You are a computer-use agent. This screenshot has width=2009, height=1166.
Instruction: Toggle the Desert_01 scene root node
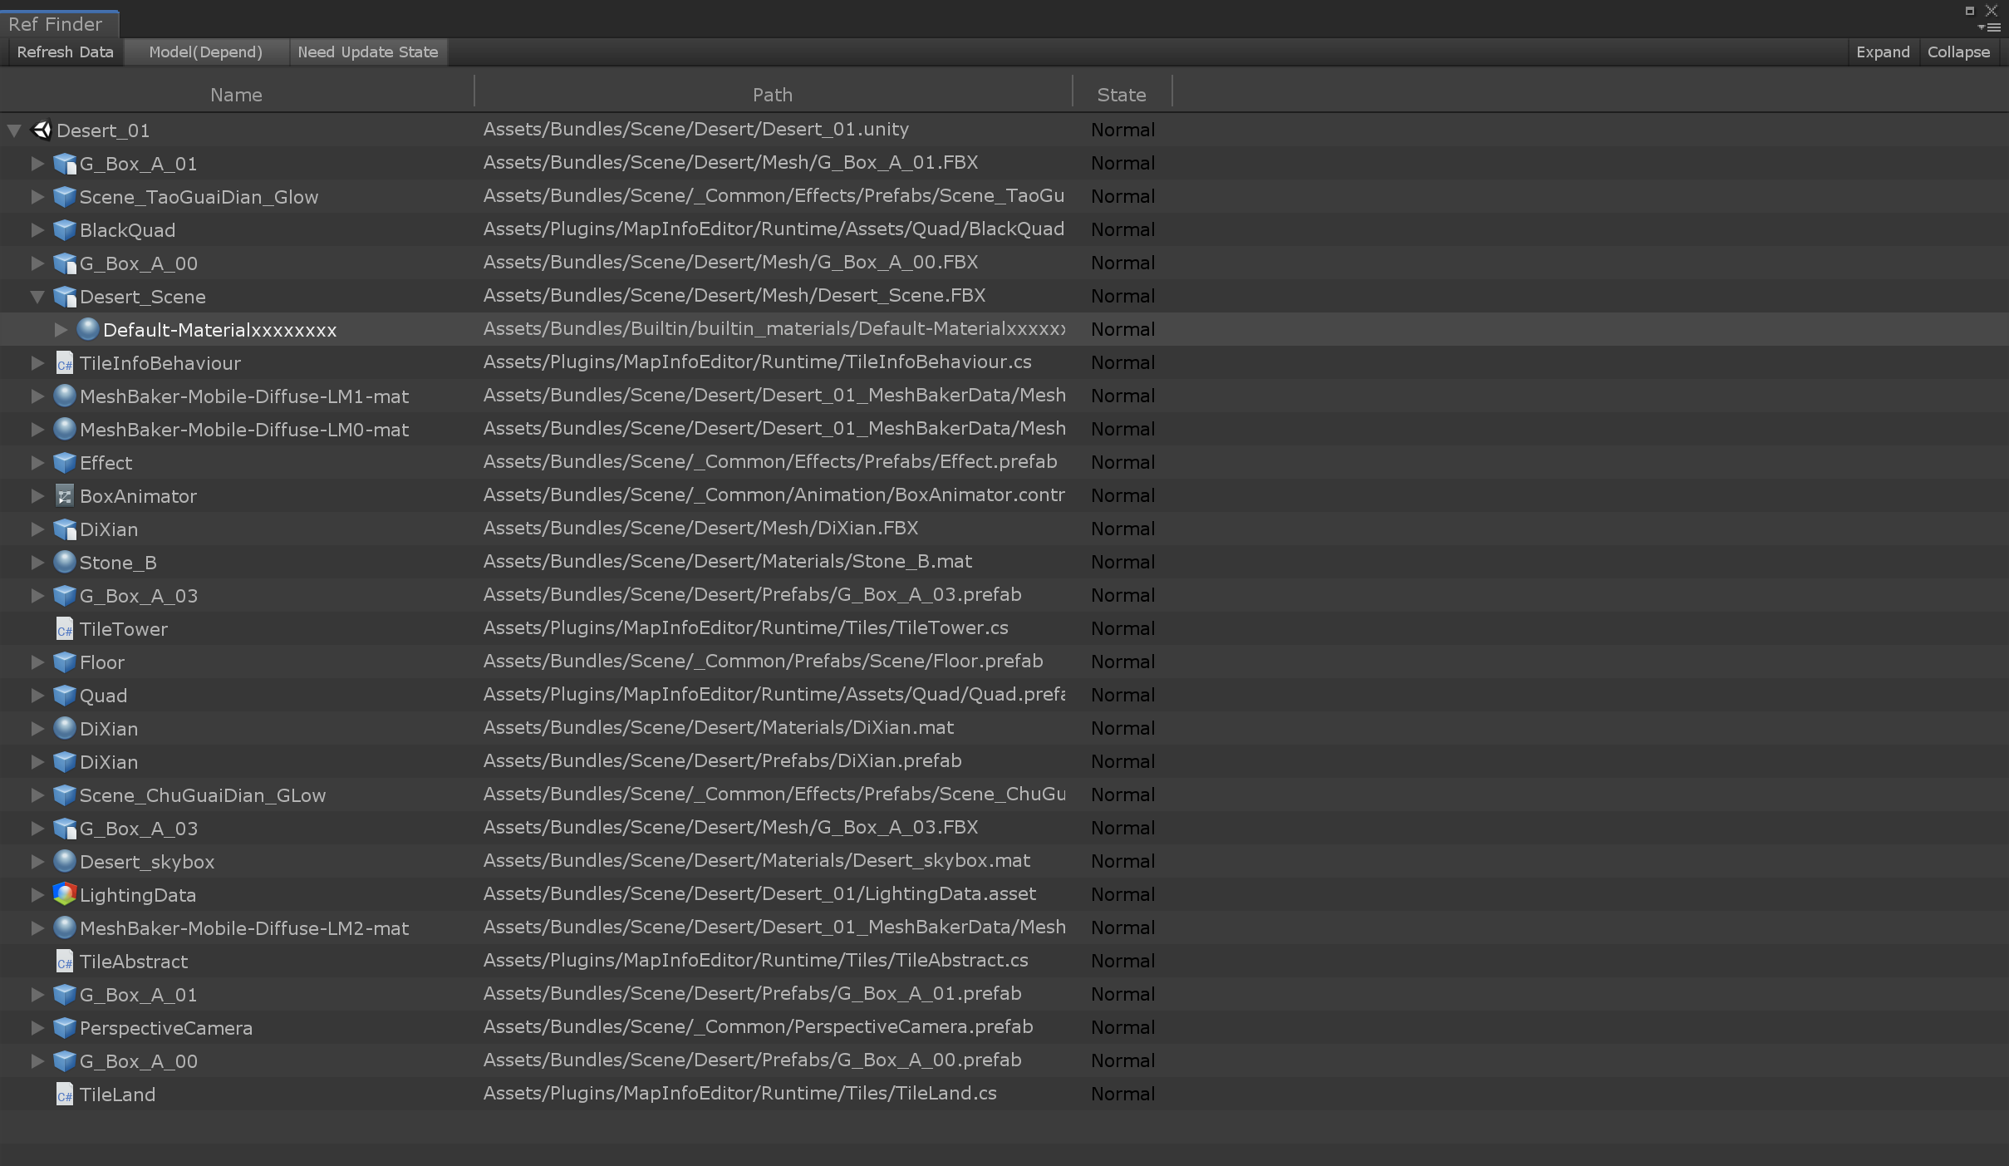14,129
